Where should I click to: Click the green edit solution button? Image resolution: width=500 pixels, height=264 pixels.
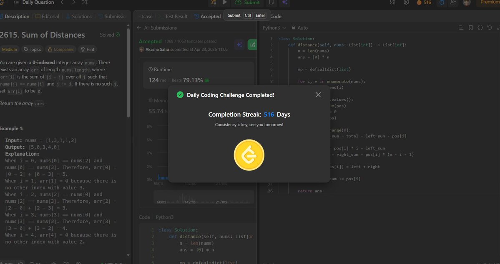click(x=252, y=45)
